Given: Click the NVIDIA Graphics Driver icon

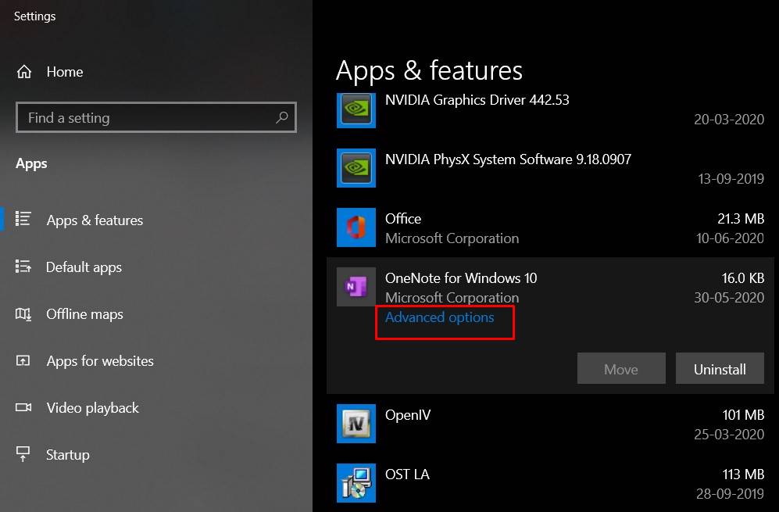Looking at the screenshot, I should [x=356, y=109].
